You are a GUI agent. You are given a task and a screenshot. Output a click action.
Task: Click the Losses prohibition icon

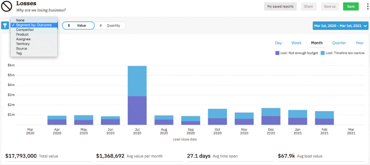pos(7,6)
